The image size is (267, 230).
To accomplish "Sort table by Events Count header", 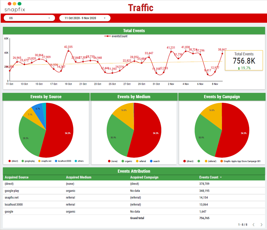I will 209,177.
